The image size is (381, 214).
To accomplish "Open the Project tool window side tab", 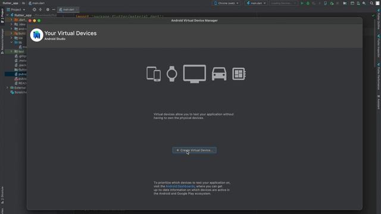I will (2, 16).
